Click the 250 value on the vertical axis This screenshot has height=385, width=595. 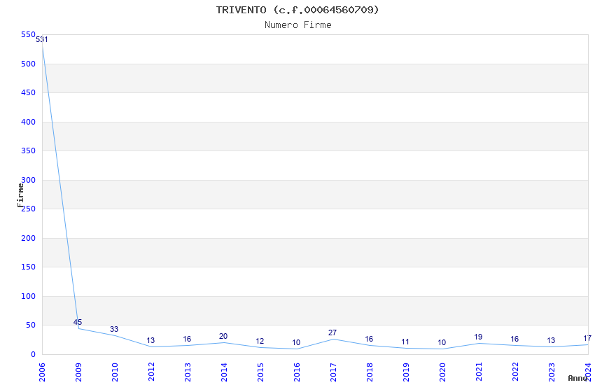click(29, 209)
